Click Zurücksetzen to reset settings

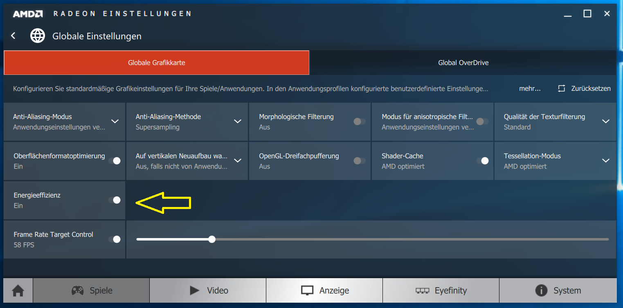591,88
